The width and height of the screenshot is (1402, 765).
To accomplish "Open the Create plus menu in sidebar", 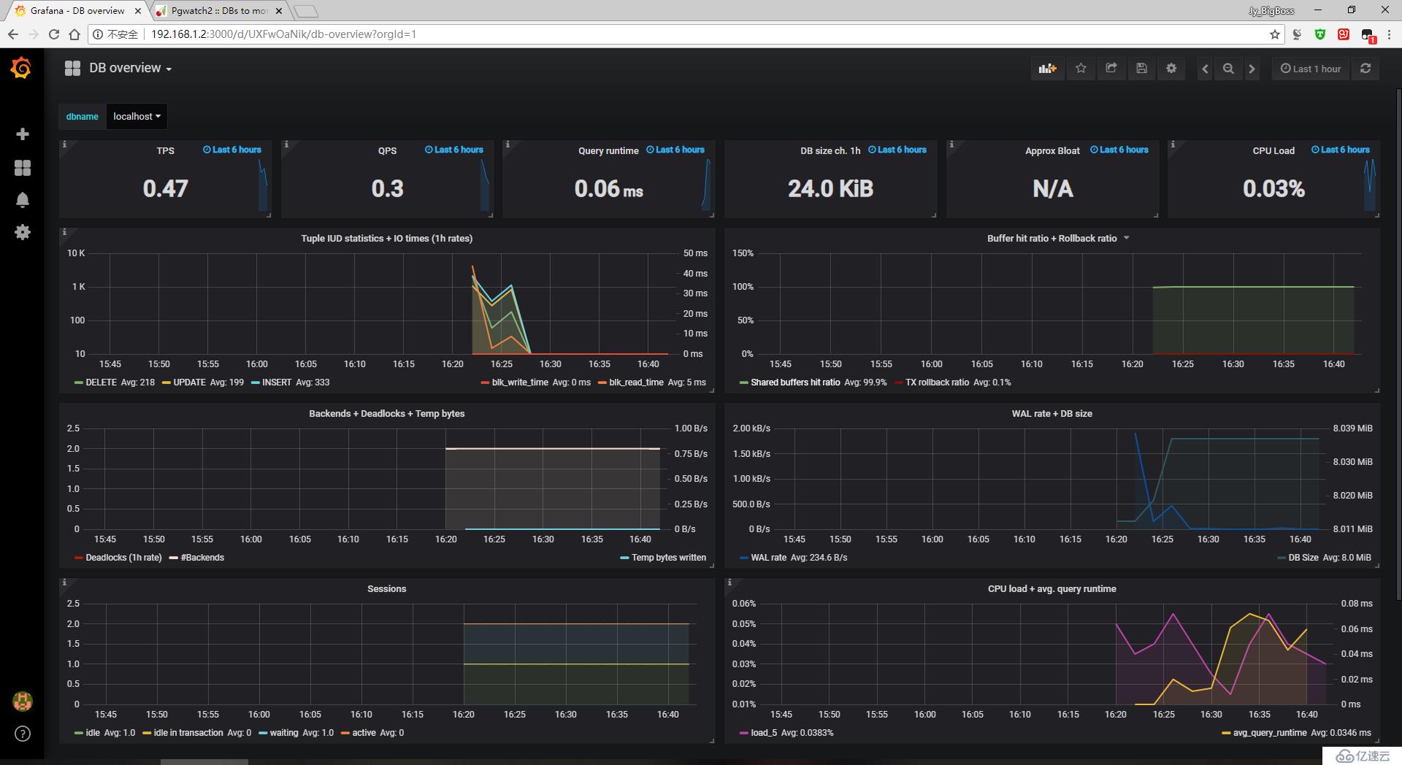I will pos(23,134).
